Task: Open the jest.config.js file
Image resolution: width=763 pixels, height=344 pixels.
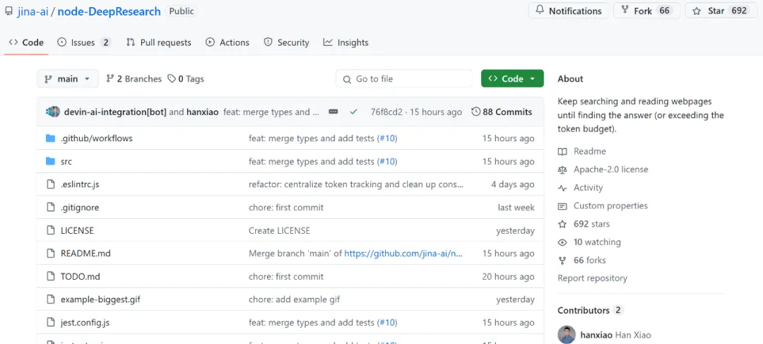Action: click(85, 323)
